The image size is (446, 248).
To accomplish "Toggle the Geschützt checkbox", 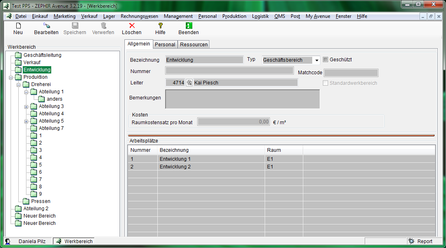I will (x=325, y=60).
